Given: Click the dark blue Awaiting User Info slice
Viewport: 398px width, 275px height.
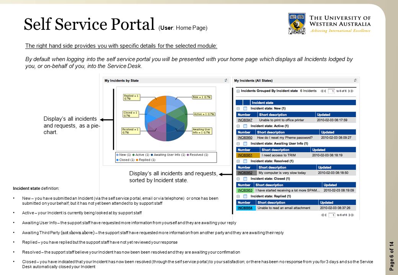Looking at the screenshot, I should 175,130.
